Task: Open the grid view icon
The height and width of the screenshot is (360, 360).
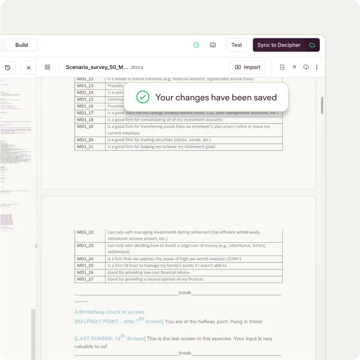Action: [x=47, y=67]
